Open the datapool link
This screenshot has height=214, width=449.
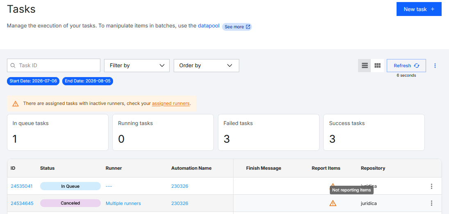(209, 26)
